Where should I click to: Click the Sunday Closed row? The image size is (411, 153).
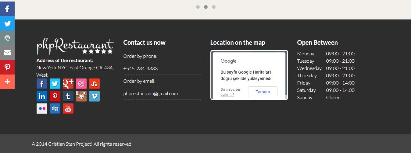pyautogui.click(x=319, y=98)
